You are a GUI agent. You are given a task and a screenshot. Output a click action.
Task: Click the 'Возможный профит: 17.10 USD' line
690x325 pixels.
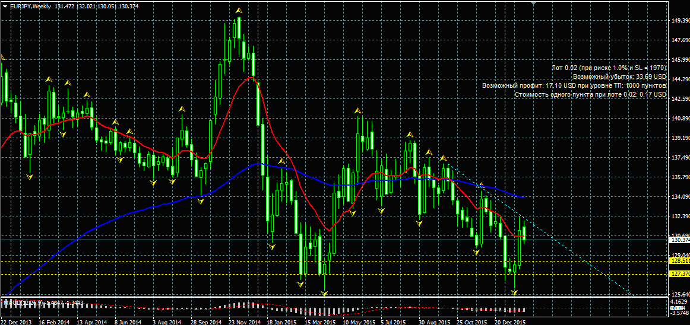[575, 85]
